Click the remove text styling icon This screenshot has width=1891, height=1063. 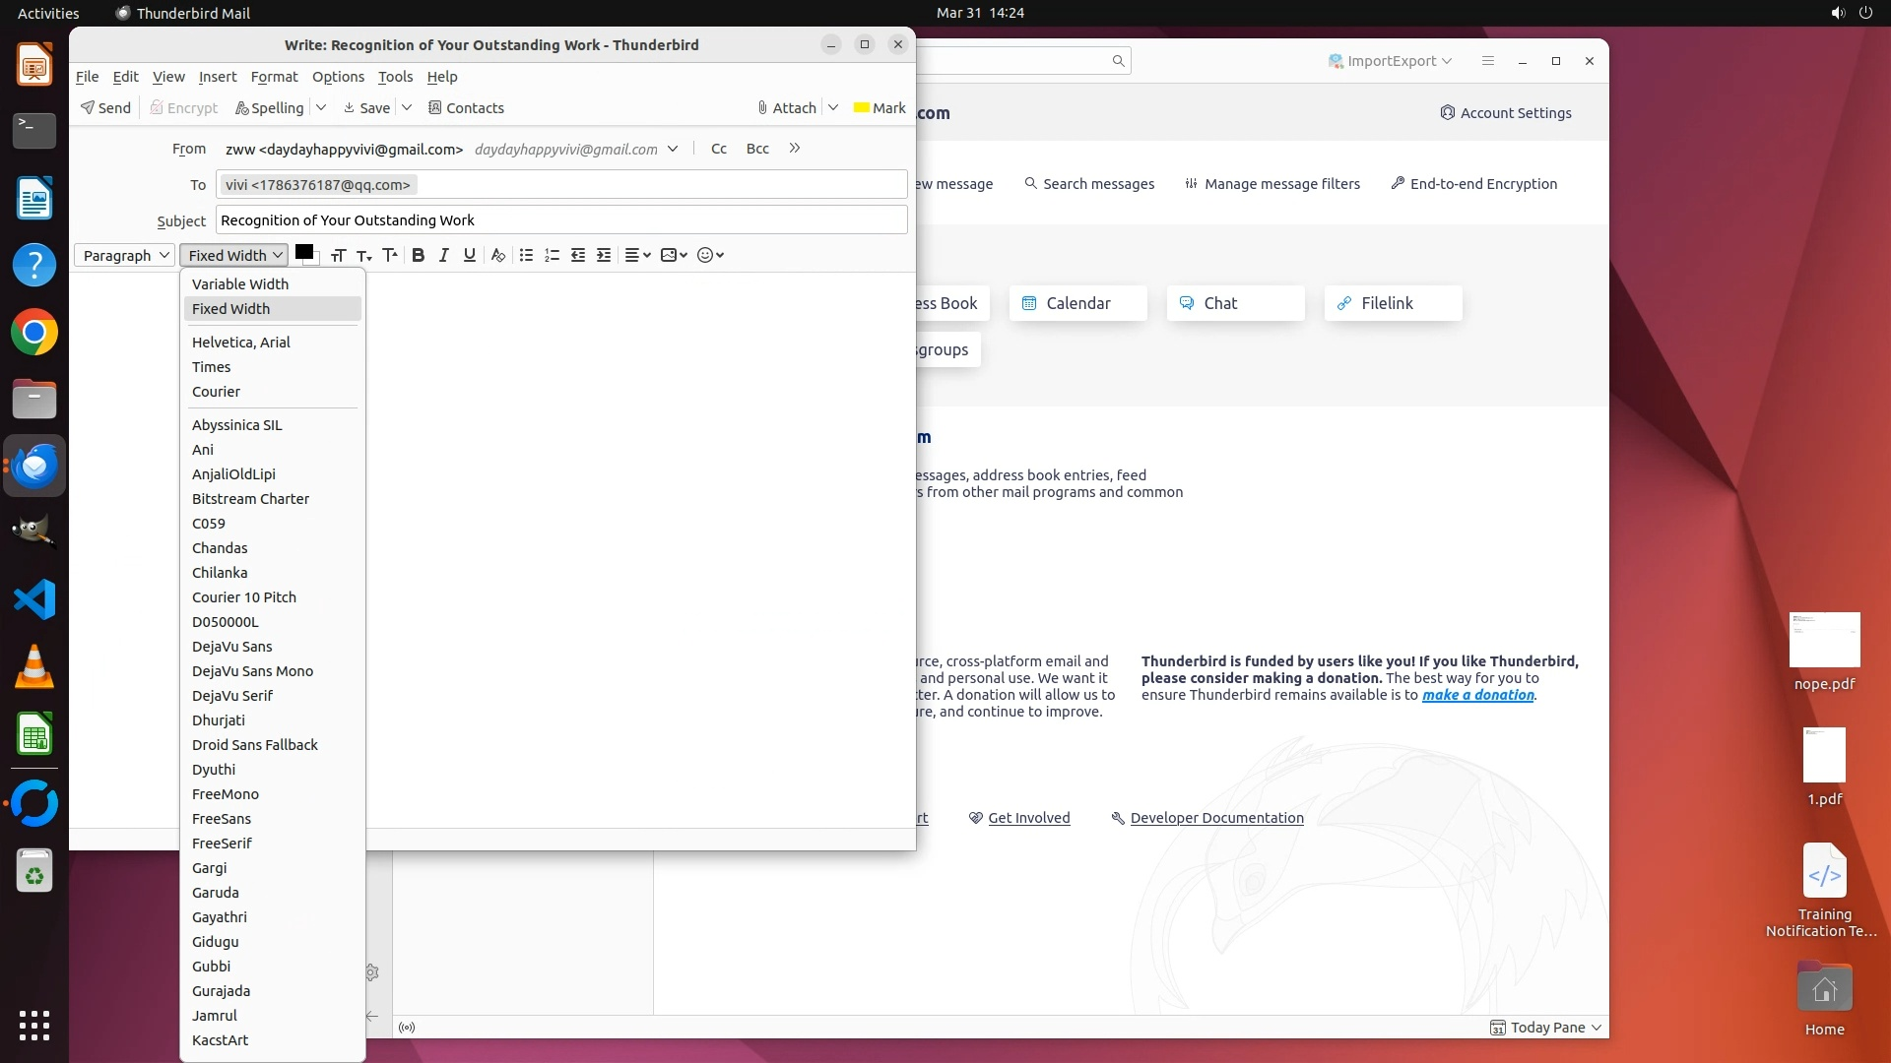[497, 255]
